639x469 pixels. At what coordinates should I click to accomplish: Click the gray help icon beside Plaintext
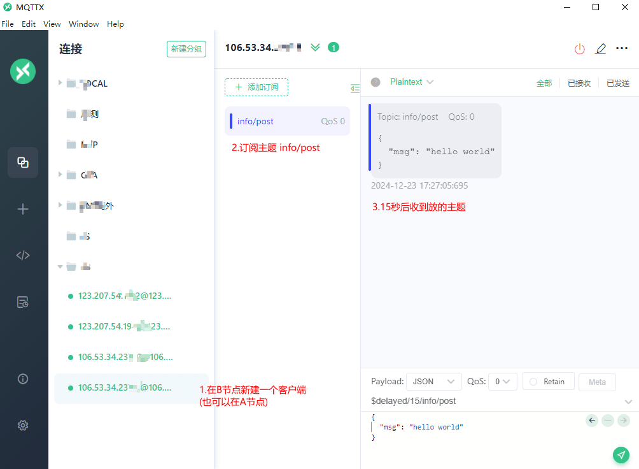376,82
